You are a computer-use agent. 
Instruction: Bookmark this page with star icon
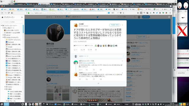click(123, 13)
